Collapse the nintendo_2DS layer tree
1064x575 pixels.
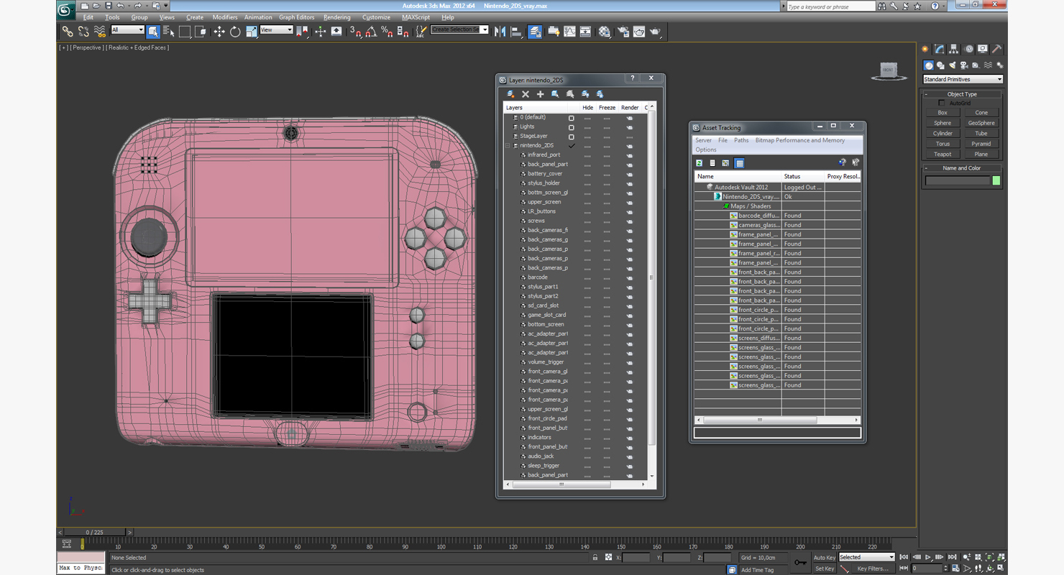[508, 146]
